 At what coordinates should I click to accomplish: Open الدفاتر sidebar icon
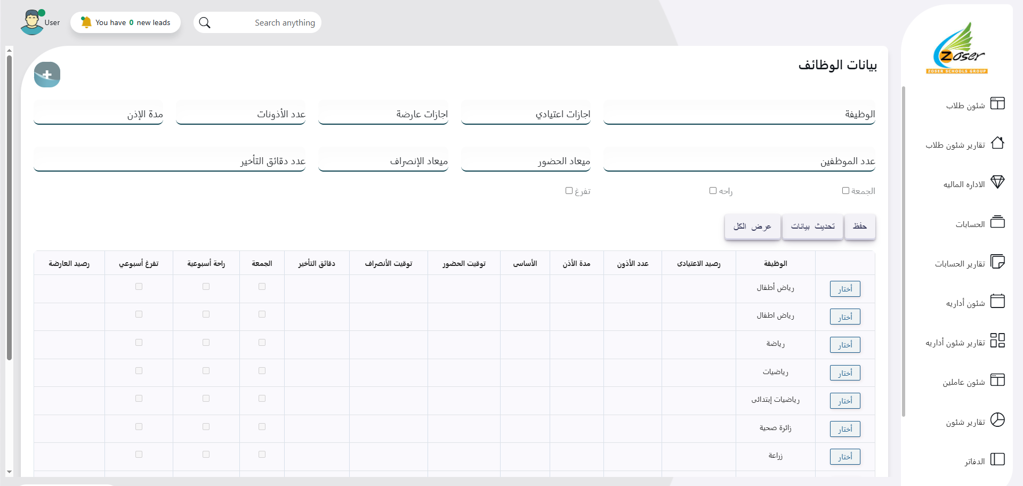[x=997, y=459]
